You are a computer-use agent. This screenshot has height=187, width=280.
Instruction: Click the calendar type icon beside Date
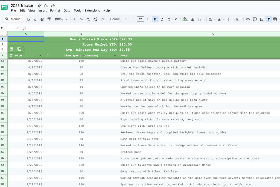pos(11,55)
